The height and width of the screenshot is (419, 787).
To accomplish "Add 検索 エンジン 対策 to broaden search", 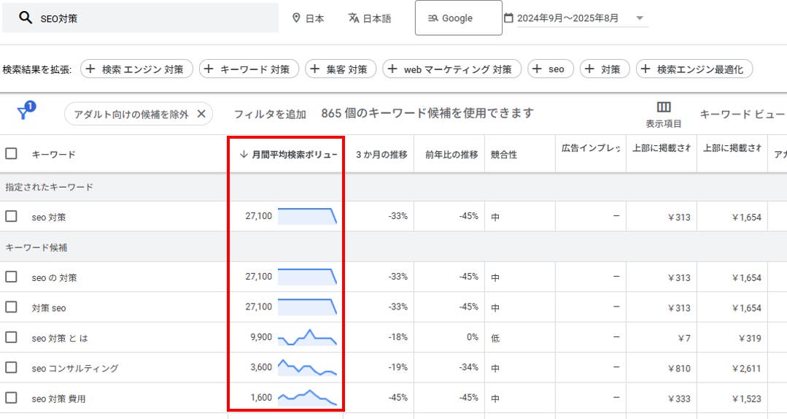I will (x=136, y=69).
